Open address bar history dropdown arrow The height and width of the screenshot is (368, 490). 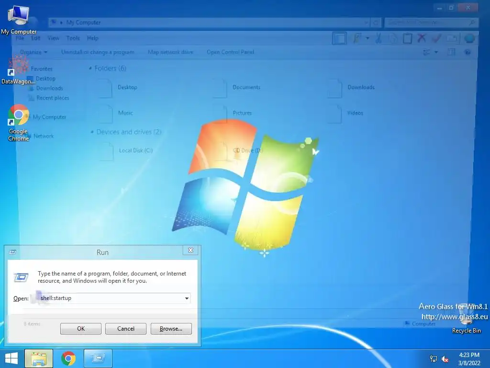[366, 23]
